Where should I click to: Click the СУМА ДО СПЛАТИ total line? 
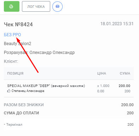coord(69,113)
